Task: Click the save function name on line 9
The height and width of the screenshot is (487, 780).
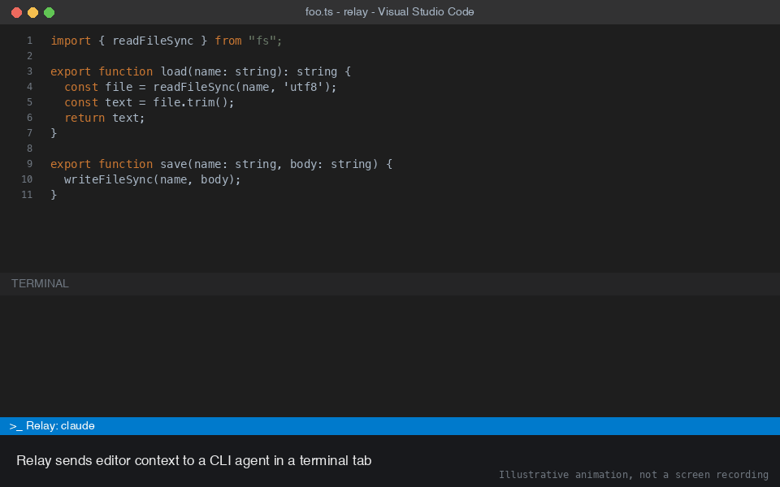Action: pyautogui.click(x=174, y=164)
